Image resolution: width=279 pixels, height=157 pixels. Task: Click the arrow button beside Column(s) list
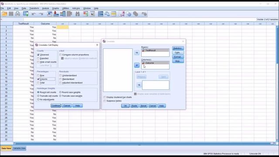pyautogui.click(x=136, y=65)
